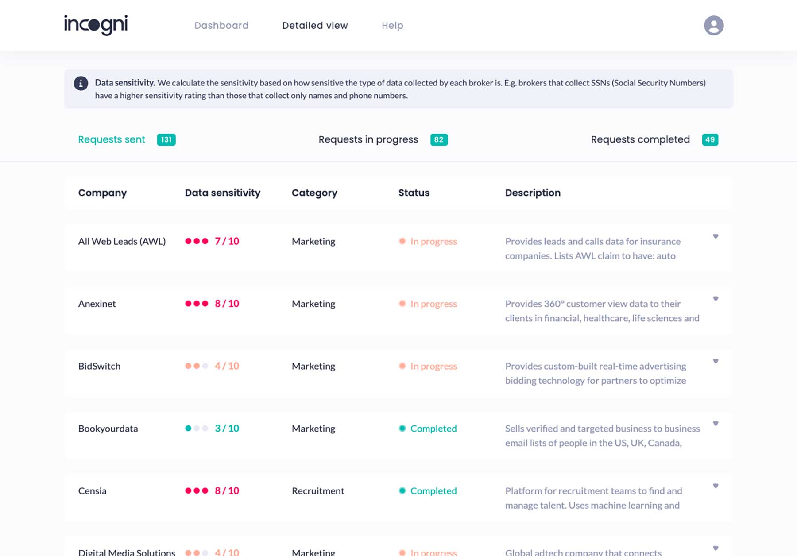Switch to Requests in progress tab
Image resolution: width=797 pixels, height=556 pixels.
[368, 139]
